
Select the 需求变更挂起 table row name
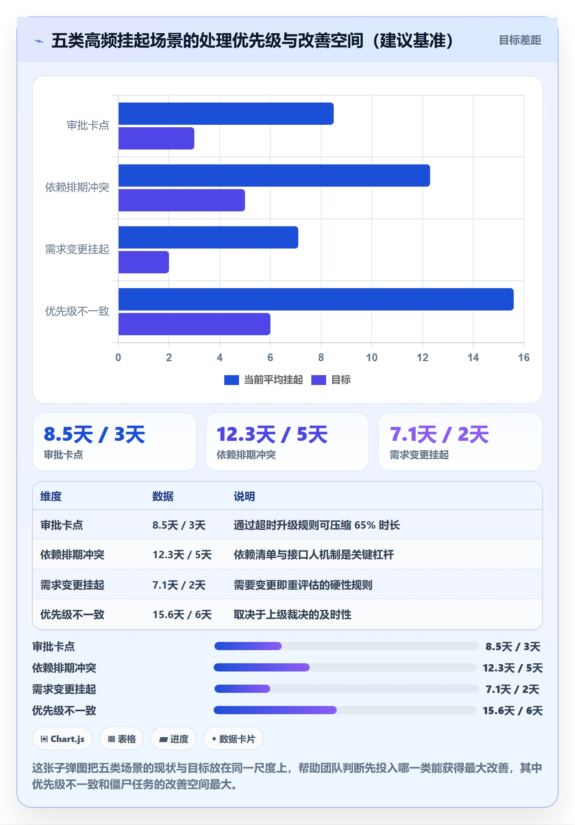pyautogui.click(x=72, y=585)
